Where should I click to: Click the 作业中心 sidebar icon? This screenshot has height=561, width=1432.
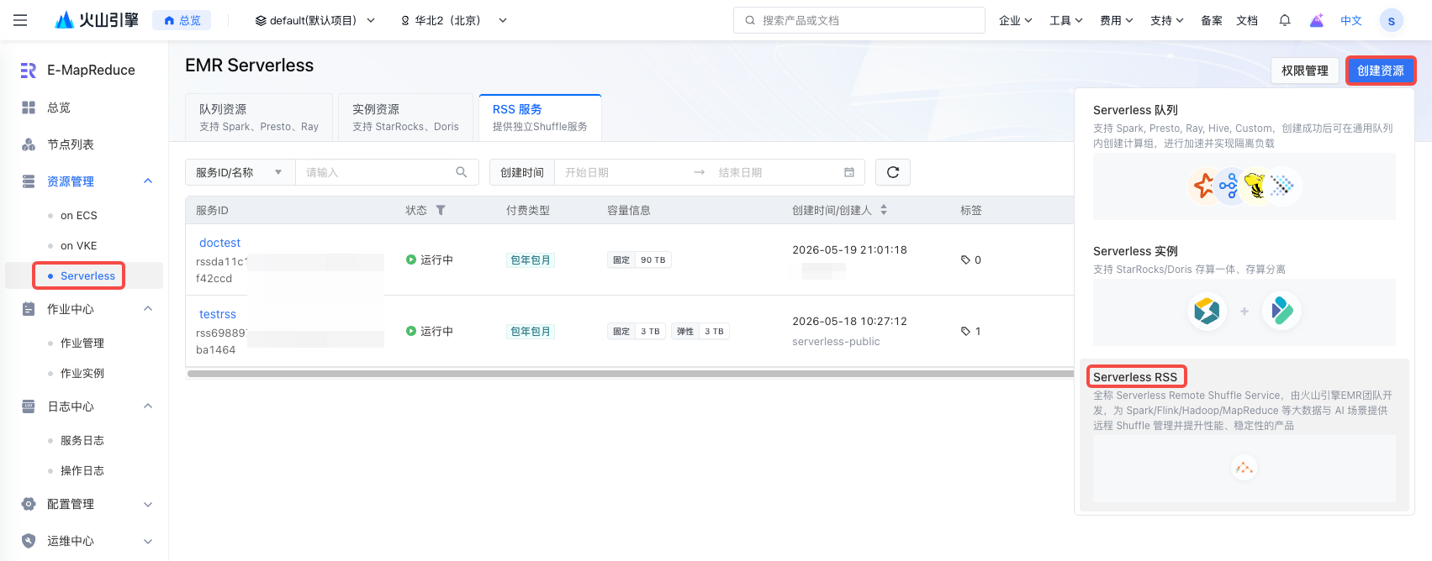tap(29, 309)
